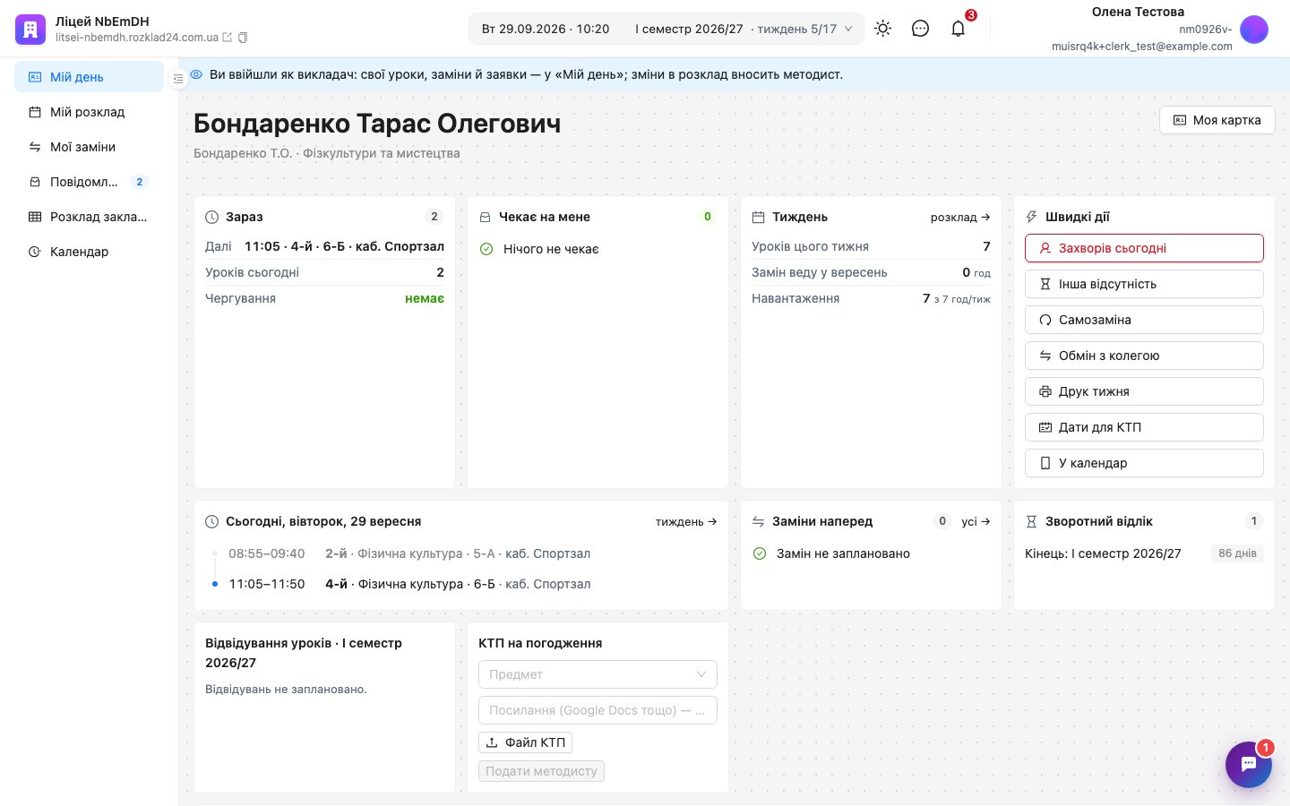Open Дати для КТП
The width and height of the screenshot is (1290, 806).
pyautogui.click(x=1144, y=427)
